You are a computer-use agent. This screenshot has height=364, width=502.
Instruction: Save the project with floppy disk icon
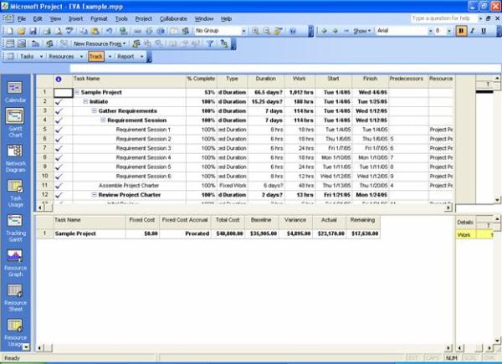tap(33, 31)
